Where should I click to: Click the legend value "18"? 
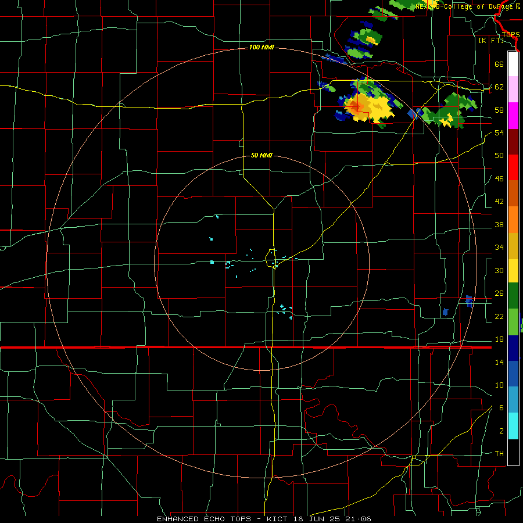[x=499, y=339]
